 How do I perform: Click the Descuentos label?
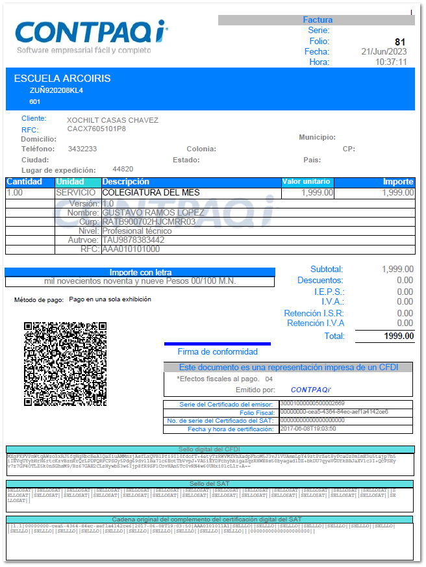[320, 281]
